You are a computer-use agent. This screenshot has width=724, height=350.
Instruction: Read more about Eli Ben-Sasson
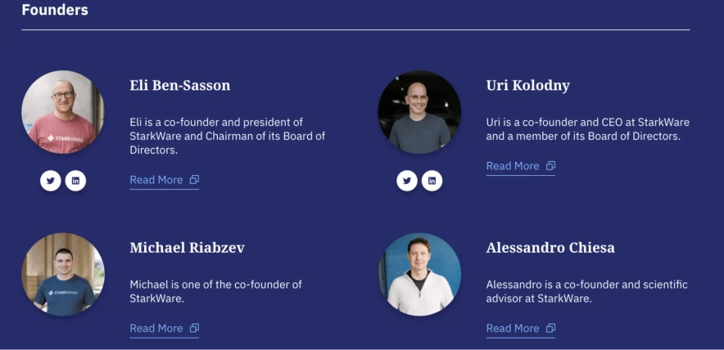156,180
